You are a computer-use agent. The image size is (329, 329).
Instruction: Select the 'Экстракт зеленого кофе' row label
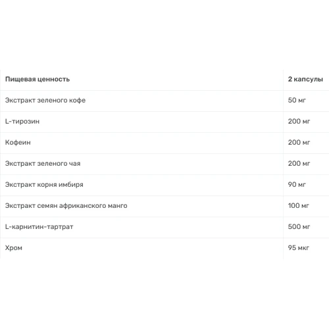(45, 100)
